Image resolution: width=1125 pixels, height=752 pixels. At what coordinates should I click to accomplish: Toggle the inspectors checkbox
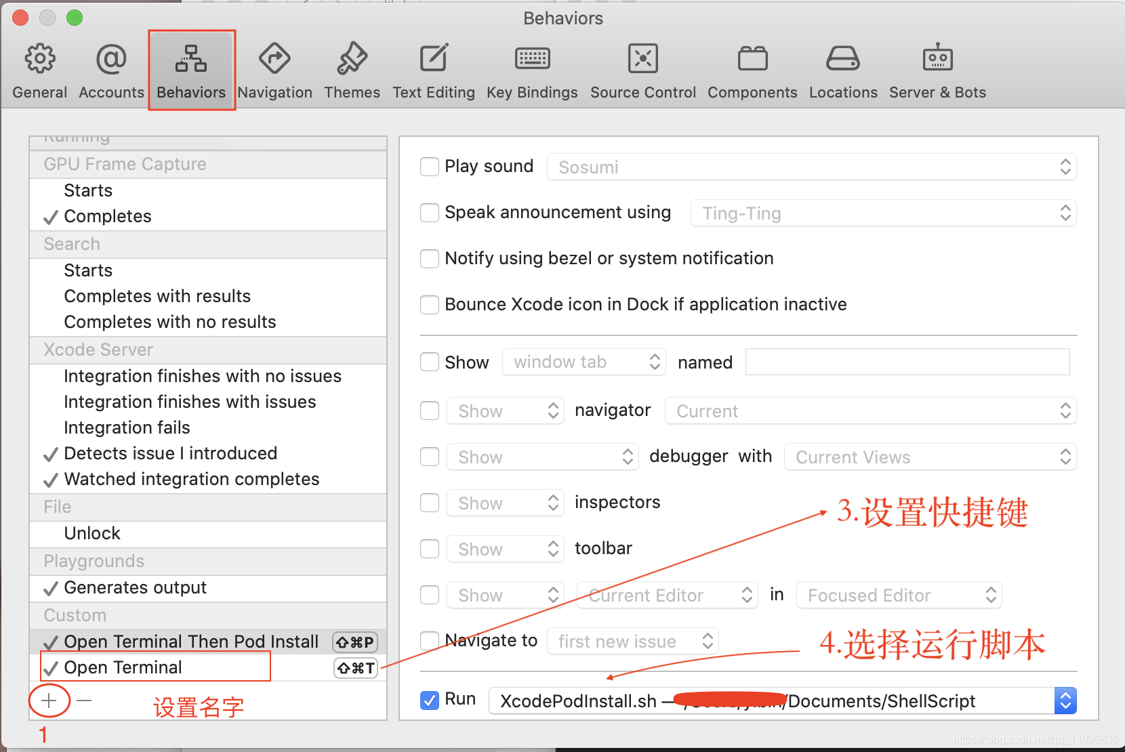(430, 503)
